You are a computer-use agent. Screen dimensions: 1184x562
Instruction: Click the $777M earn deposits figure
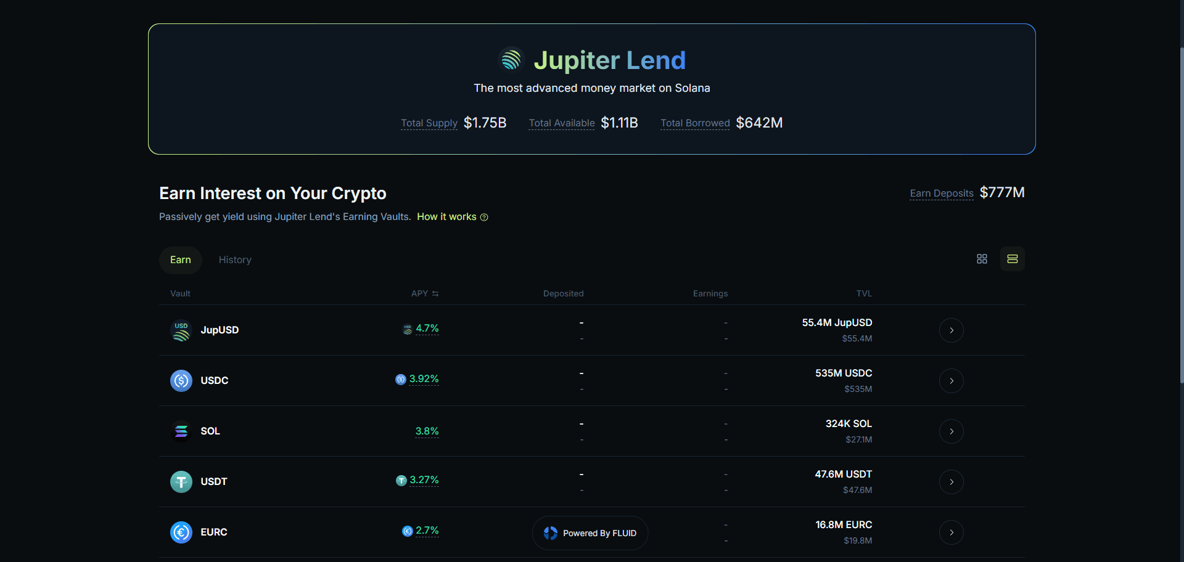(1002, 193)
